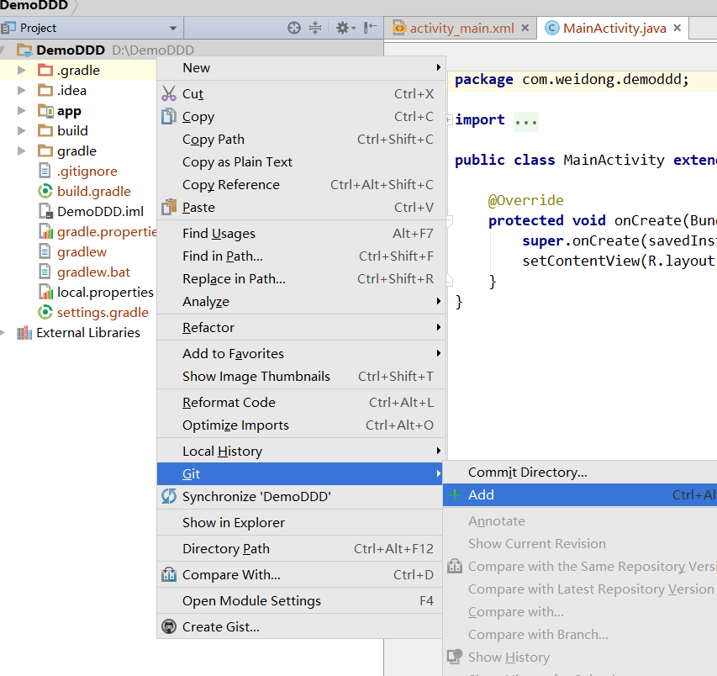
Task: Select Open Module Settings
Action: point(299,600)
